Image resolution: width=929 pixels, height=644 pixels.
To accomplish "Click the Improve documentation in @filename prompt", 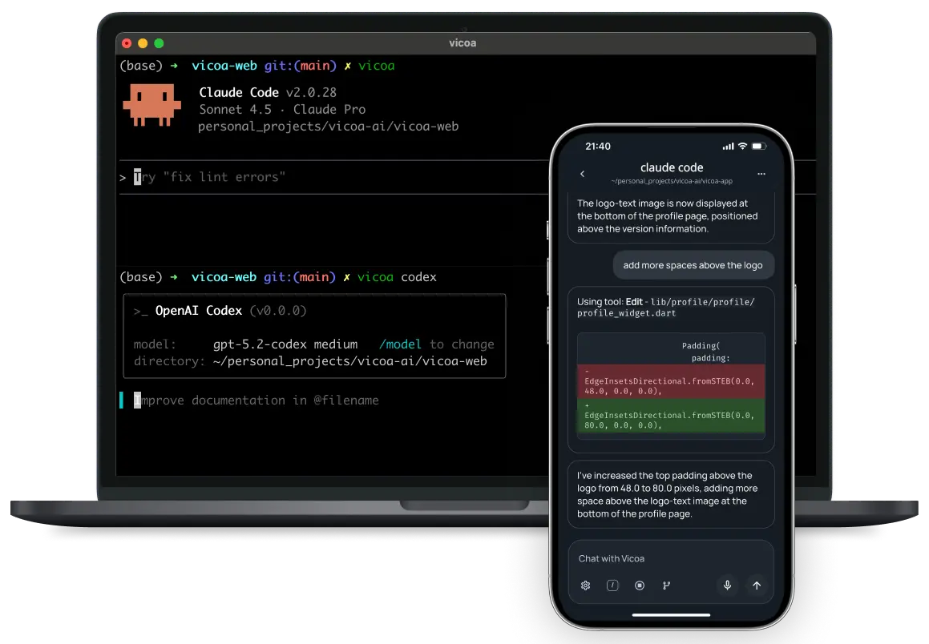I will coord(256,400).
